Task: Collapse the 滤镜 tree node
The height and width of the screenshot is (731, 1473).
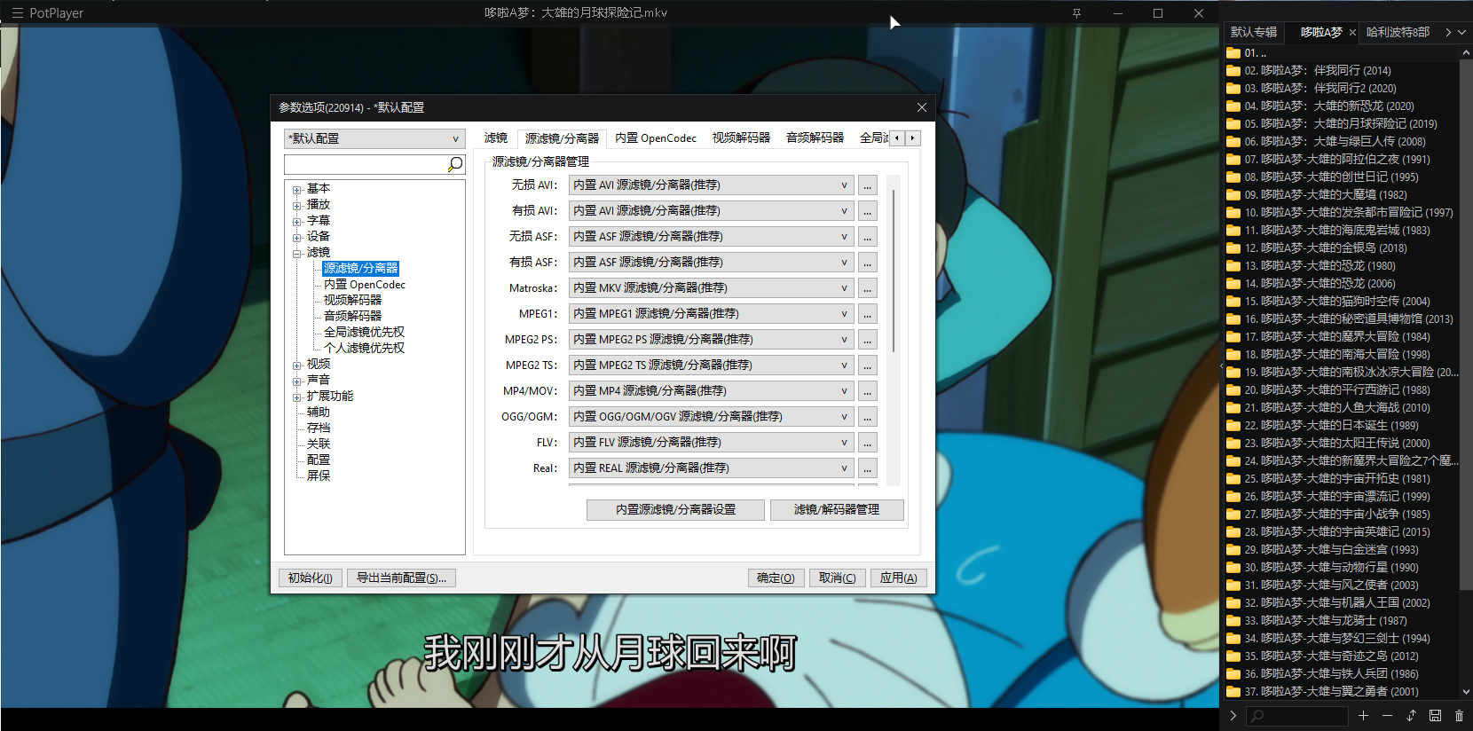Action: [x=297, y=253]
